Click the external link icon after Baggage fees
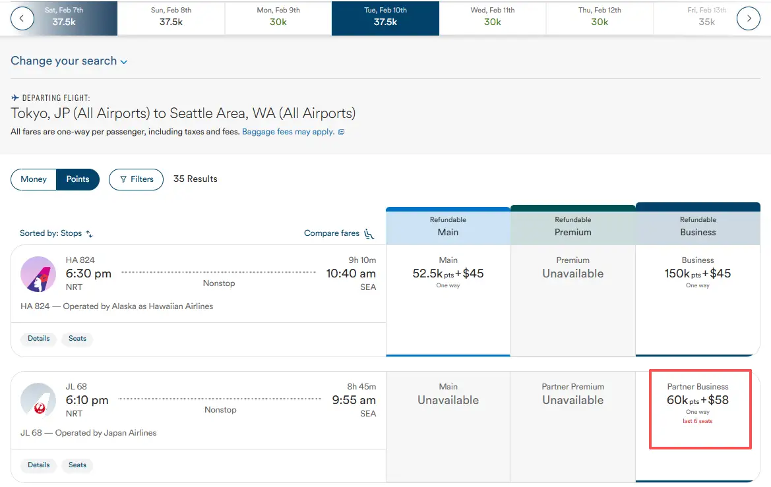 341,132
